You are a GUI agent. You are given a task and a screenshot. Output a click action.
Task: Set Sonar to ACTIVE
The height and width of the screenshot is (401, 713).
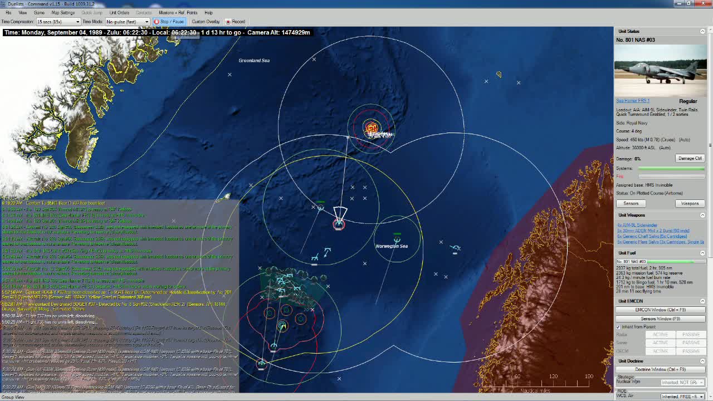coord(660,343)
